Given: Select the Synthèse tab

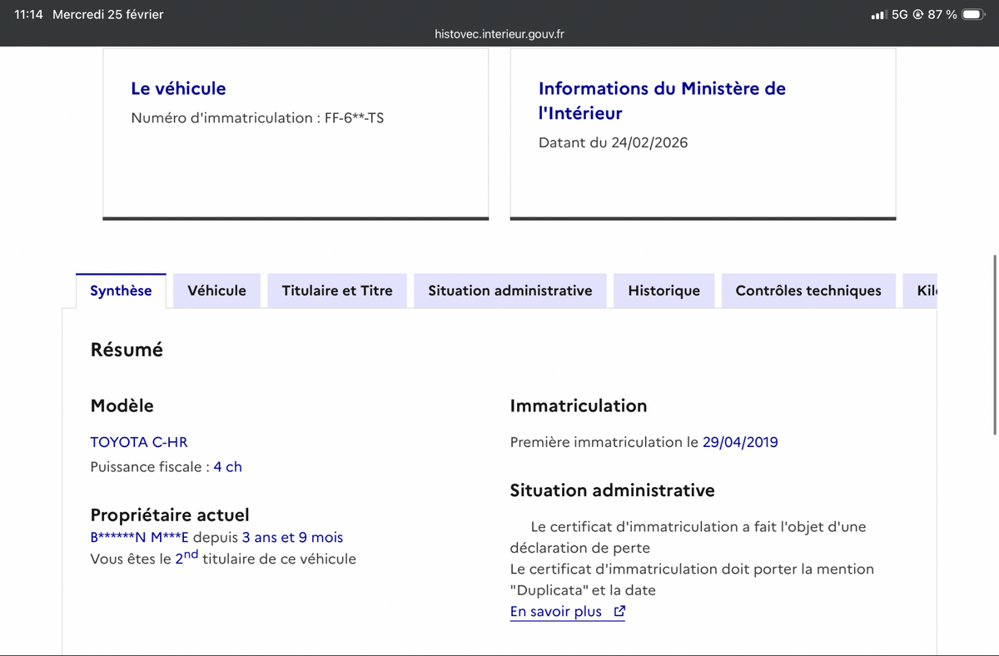Looking at the screenshot, I should point(121,291).
